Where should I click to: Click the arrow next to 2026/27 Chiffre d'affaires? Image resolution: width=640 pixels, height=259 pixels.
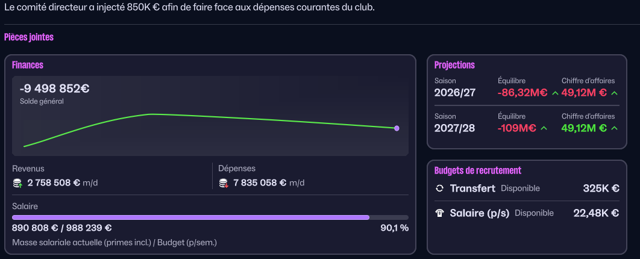click(614, 93)
